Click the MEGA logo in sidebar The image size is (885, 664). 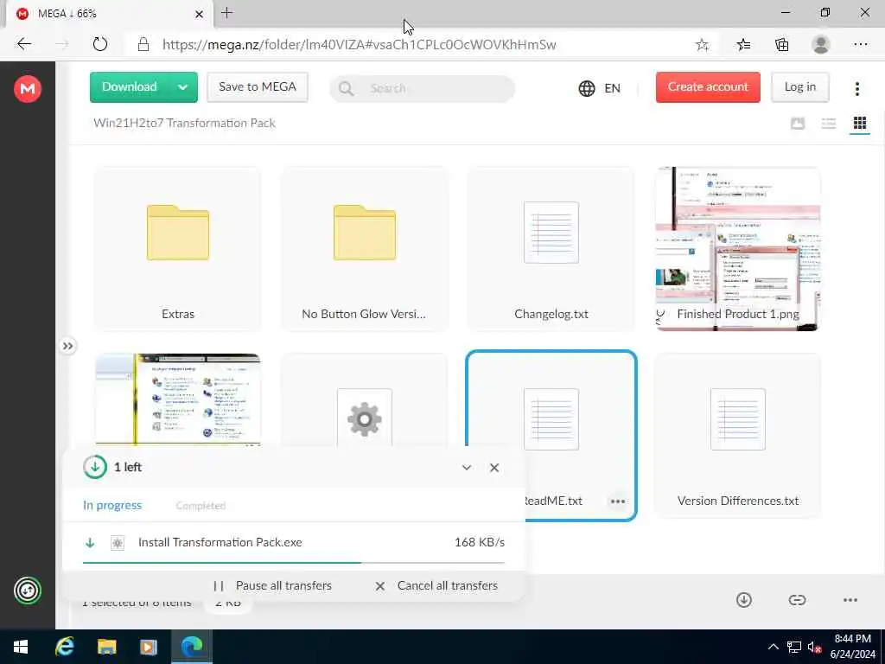[x=27, y=89]
